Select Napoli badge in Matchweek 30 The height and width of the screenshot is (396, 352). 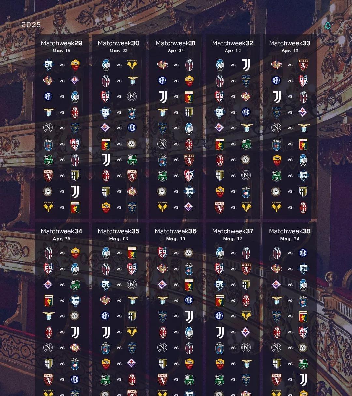click(132, 96)
